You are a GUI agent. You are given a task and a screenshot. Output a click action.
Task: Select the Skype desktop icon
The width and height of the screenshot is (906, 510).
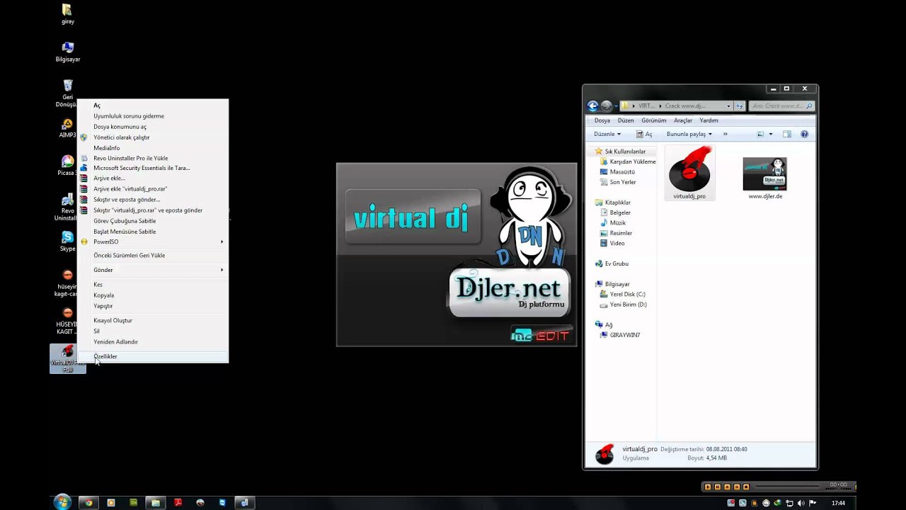pyautogui.click(x=68, y=242)
